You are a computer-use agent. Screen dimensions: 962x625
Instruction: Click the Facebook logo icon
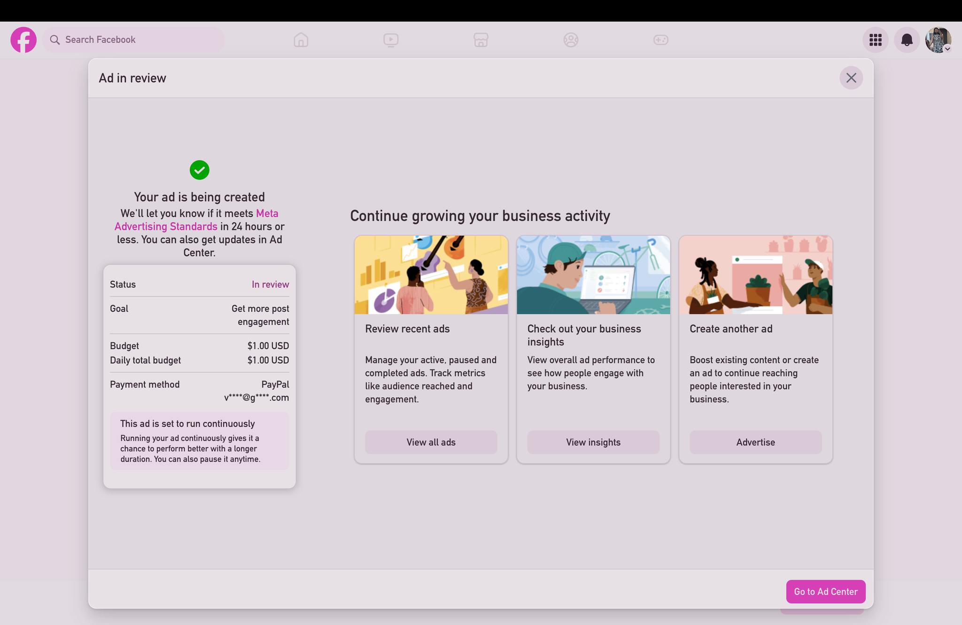[x=23, y=40]
